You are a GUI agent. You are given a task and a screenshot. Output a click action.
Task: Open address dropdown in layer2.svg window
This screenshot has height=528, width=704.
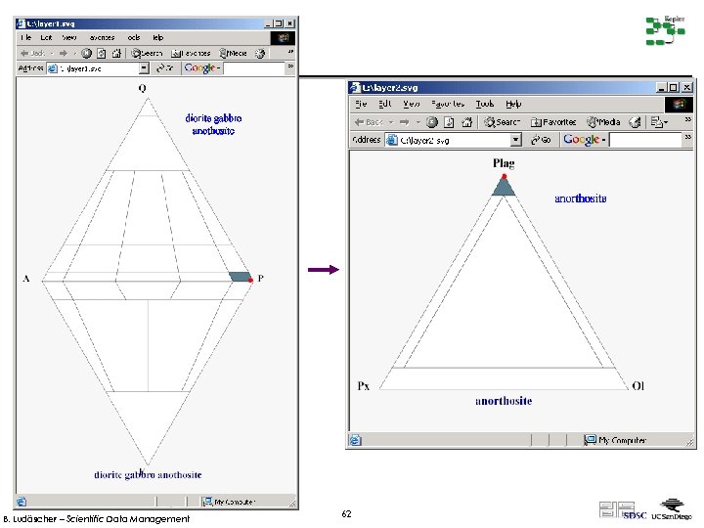coord(516,140)
